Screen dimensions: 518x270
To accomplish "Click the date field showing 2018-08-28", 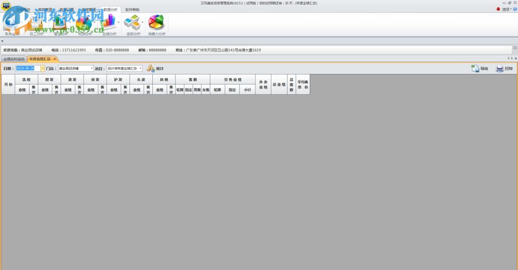I will (x=28, y=68).
